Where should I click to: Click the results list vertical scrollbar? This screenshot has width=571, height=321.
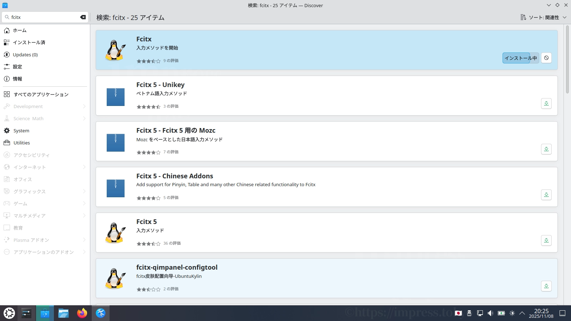pyautogui.click(x=567, y=59)
